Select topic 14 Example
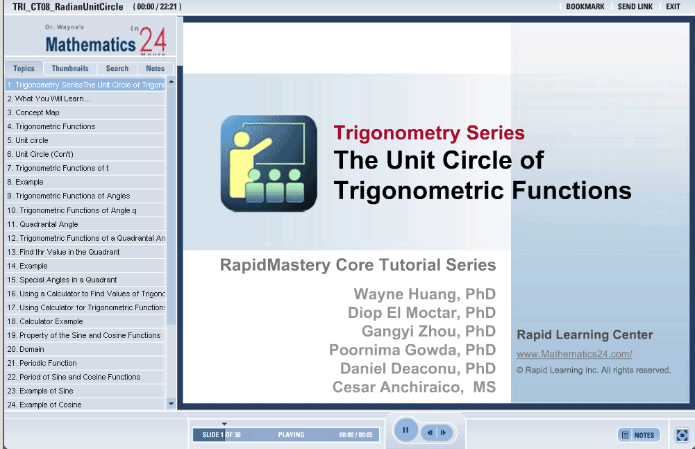This screenshot has height=449, width=695. click(x=85, y=266)
